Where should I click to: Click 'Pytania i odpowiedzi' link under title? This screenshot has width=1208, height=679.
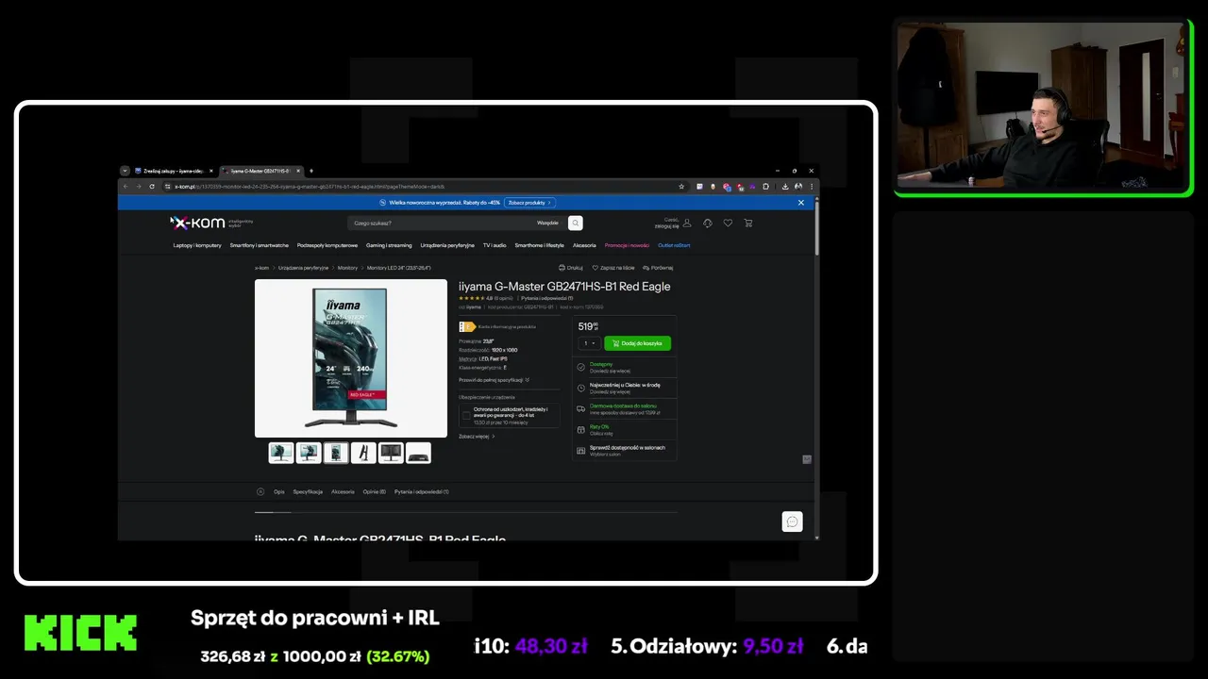coord(546,298)
